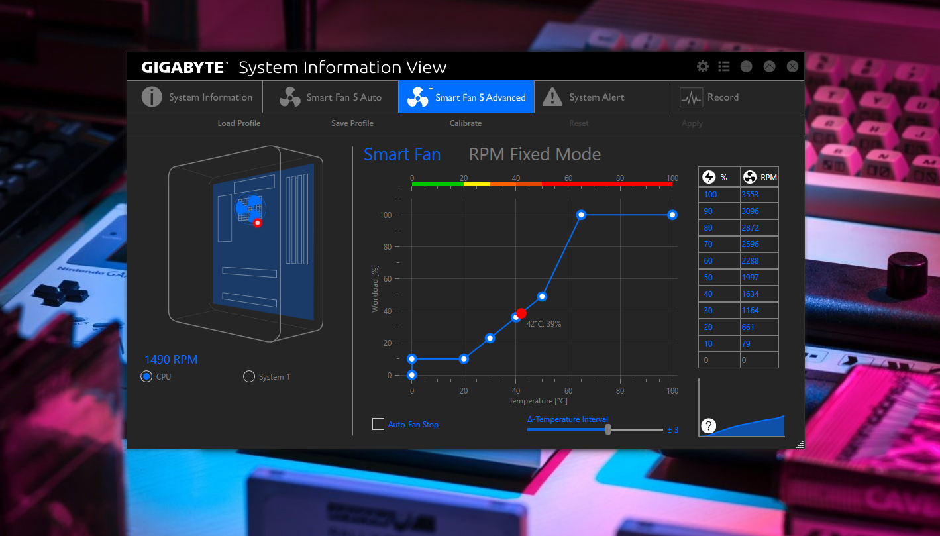940x536 pixels.
Task: Click Load Profile
Action: click(x=239, y=123)
